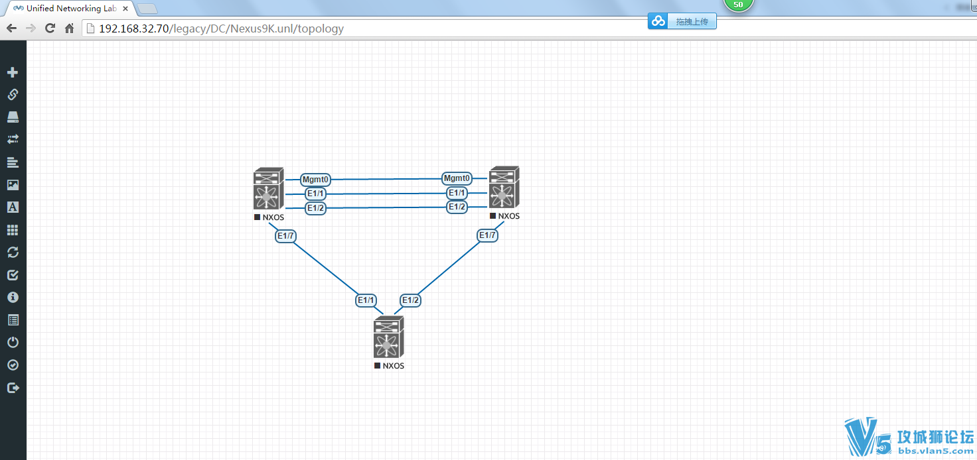
Task: Click the NXOS name under the bottom switch
Action: [x=393, y=366]
